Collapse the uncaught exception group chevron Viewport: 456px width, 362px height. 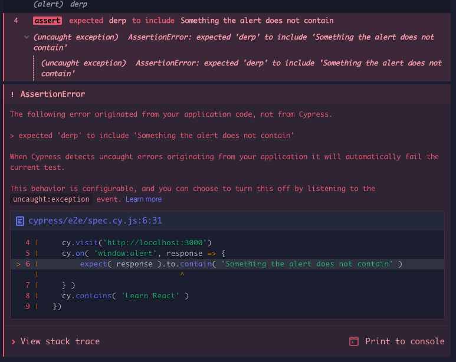point(27,37)
